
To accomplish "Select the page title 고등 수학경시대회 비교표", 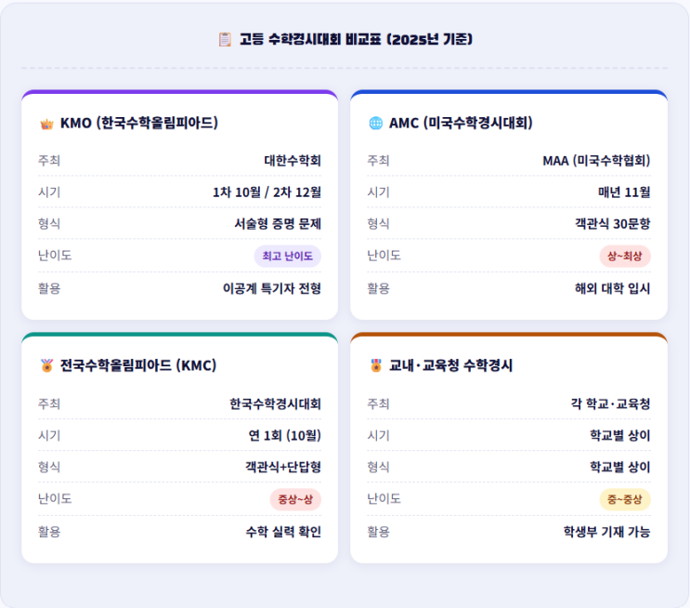I will [356, 39].
